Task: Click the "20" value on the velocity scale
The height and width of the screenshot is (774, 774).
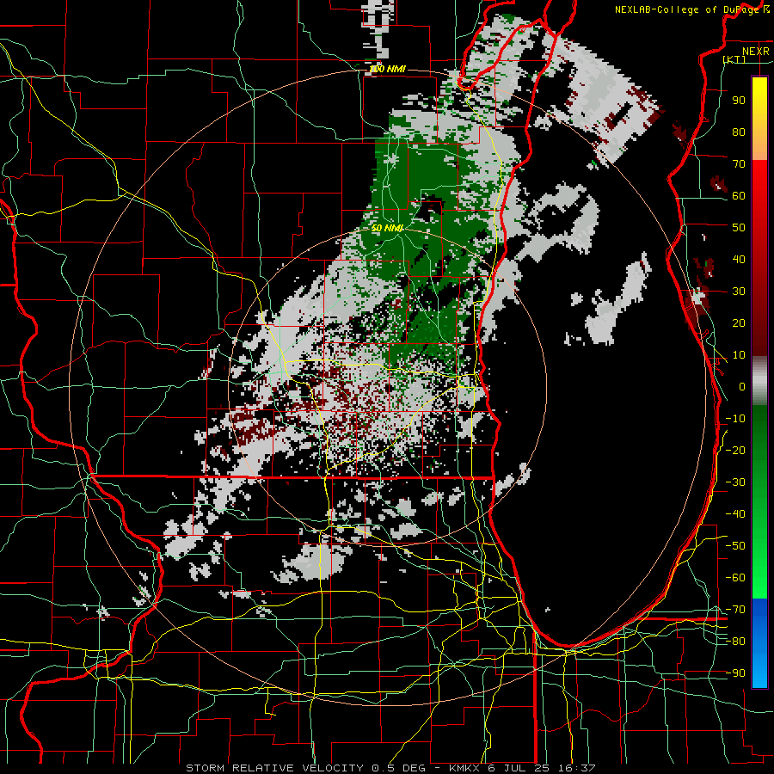Action: pyautogui.click(x=739, y=322)
